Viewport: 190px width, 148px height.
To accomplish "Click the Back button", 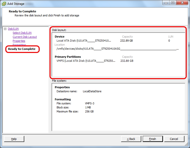I will [x=131, y=139].
